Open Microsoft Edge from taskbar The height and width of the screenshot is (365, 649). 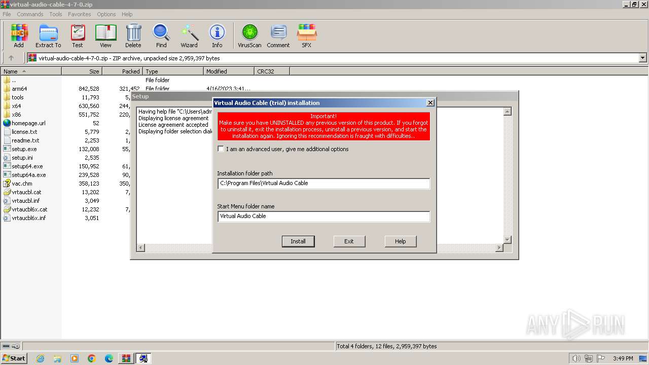[x=109, y=358]
